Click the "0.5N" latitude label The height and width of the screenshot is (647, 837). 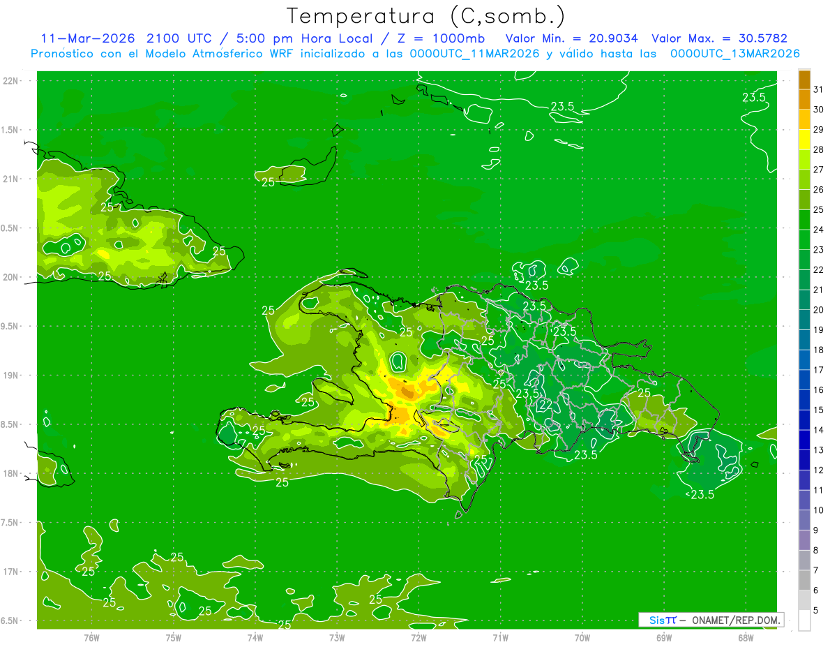tap(10, 228)
